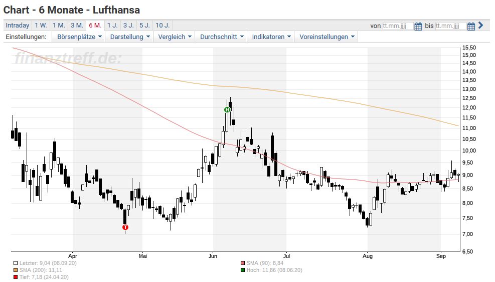The width and height of the screenshot is (495, 282).
Task: Click the 'Mai' label on the time axis
Action: coord(143,256)
